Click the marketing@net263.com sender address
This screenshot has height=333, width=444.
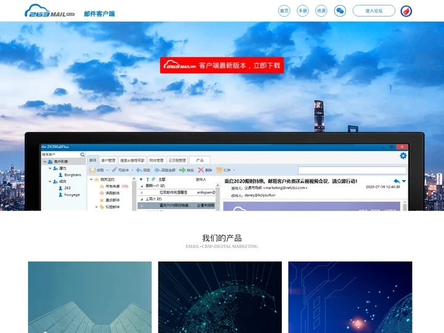[x=285, y=187]
